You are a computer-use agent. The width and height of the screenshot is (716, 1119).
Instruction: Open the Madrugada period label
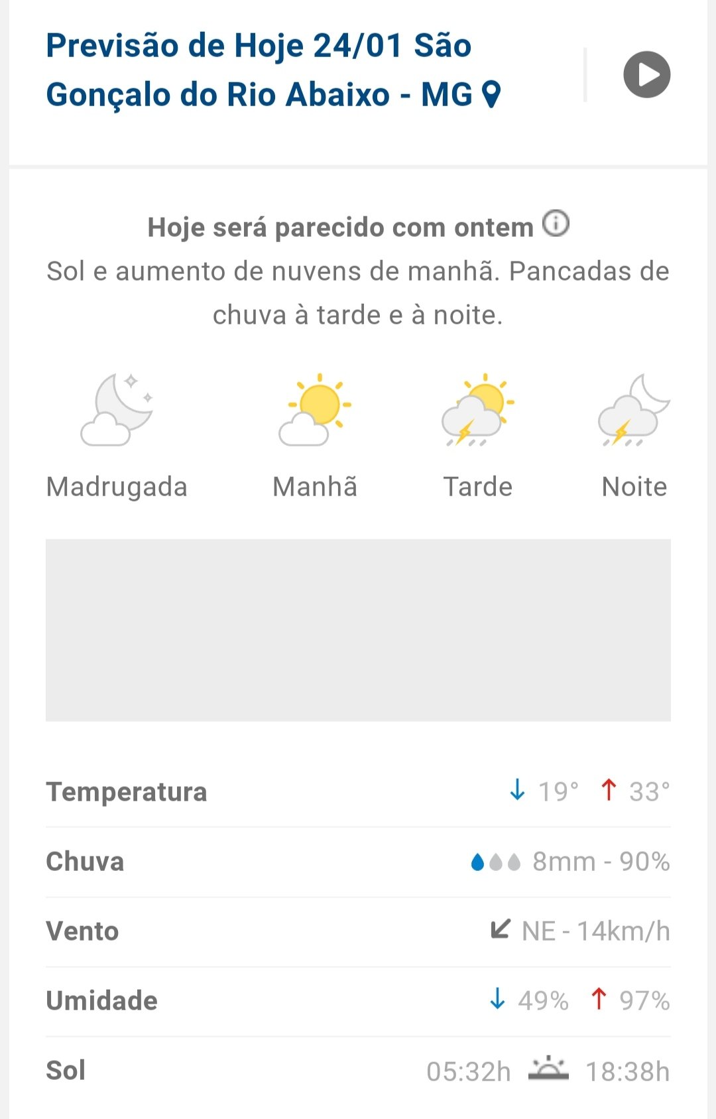[x=117, y=487]
